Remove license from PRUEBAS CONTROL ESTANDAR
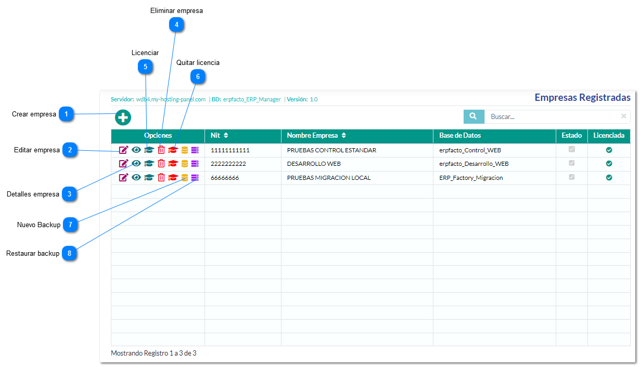Viewport: 640px width, 367px height. tap(173, 150)
